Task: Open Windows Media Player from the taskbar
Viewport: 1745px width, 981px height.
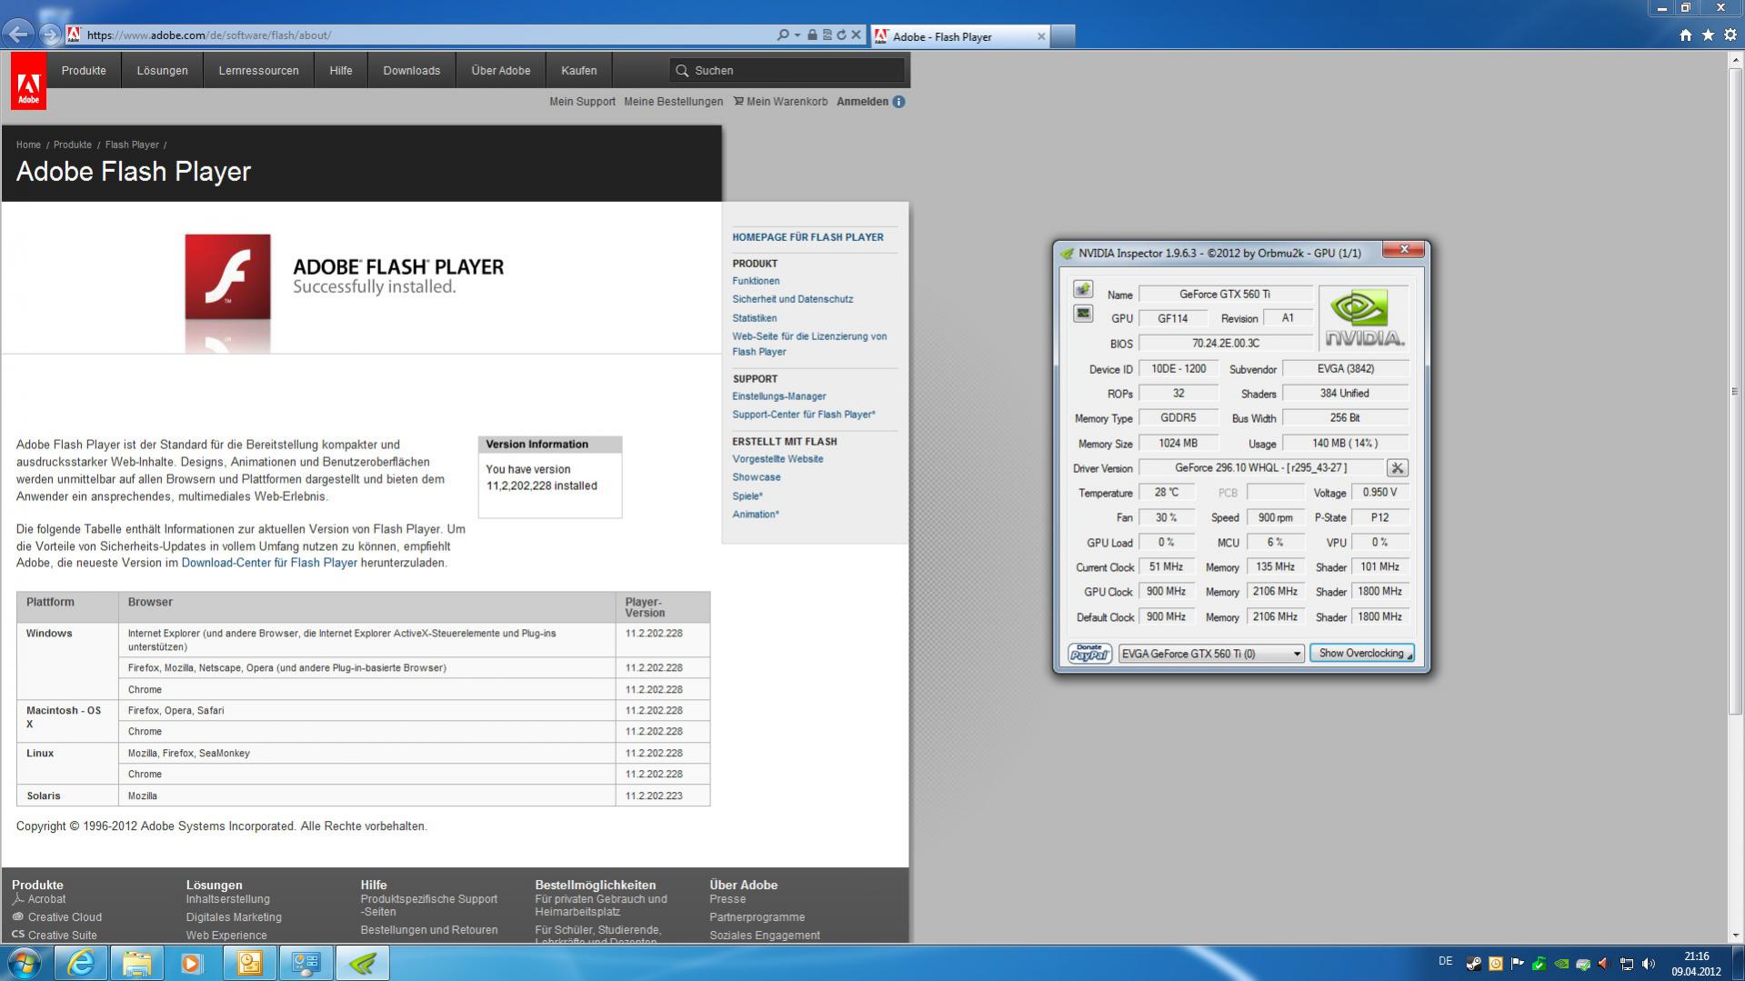Action: (x=192, y=963)
